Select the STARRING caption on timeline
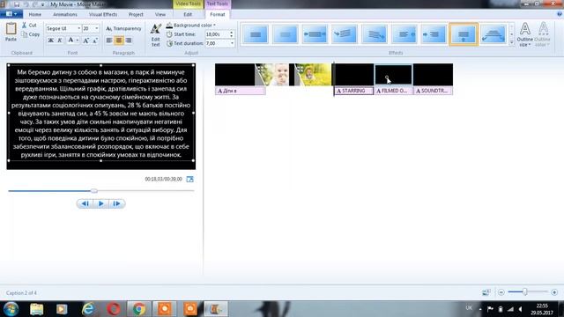Image resolution: width=564 pixels, height=317 pixels. [354, 91]
